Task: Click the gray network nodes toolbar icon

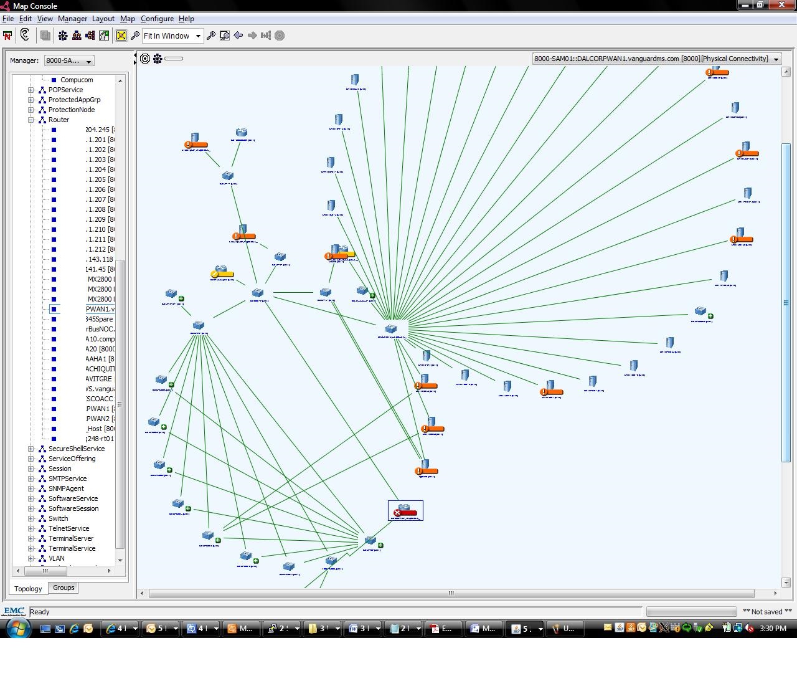Action: [x=266, y=36]
